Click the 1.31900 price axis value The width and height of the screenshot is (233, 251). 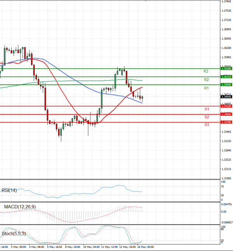226,178
